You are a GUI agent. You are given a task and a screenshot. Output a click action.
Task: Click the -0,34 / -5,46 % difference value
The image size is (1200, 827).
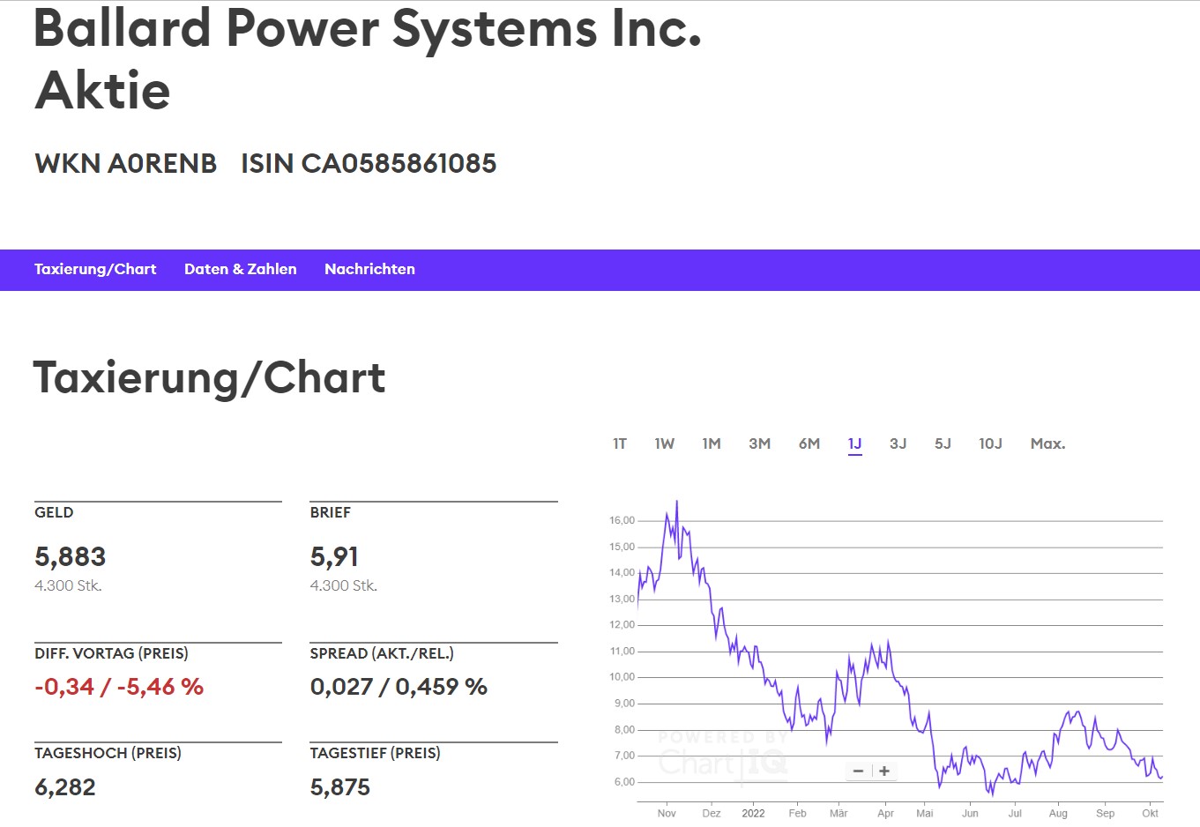pyautogui.click(x=119, y=688)
